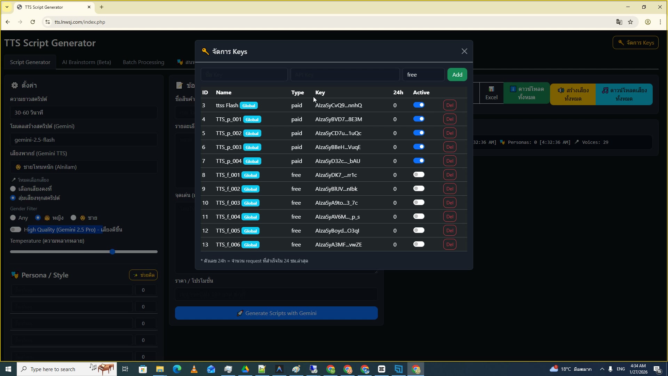Viewport: 668px width, 376px height.
Task: Click the green Add key button
Action: [457, 75]
